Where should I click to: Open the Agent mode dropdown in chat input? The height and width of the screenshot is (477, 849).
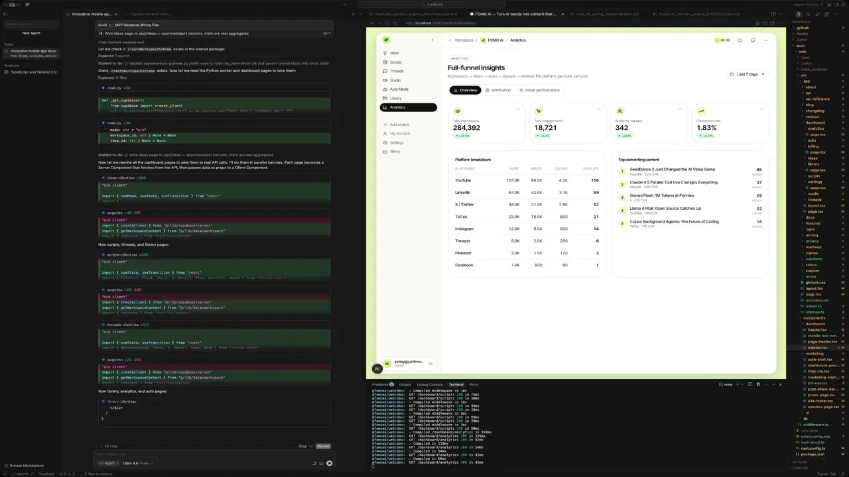[109, 463]
